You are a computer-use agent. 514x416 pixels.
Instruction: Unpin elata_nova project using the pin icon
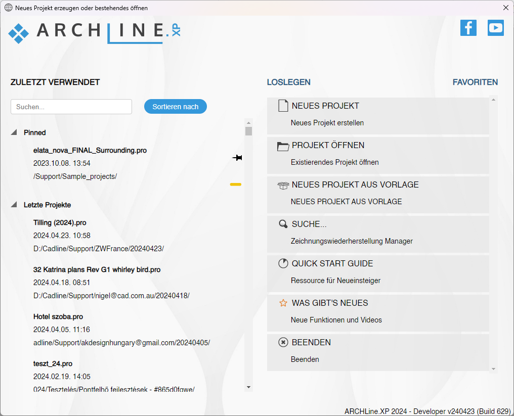point(237,158)
